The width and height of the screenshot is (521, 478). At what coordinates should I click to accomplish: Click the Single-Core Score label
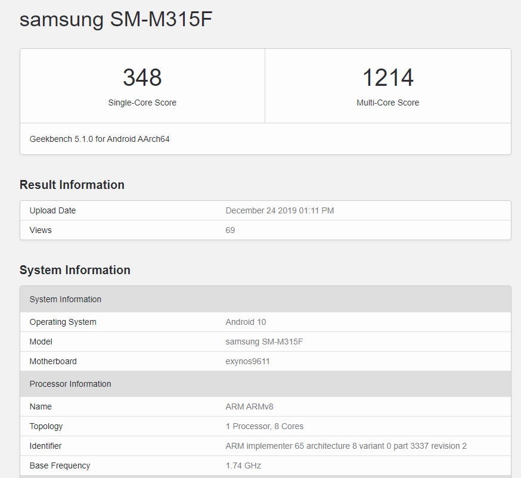(x=142, y=103)
